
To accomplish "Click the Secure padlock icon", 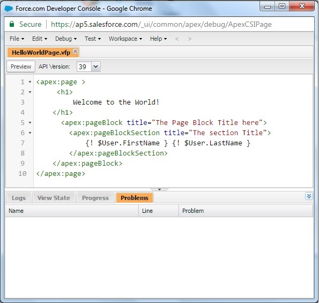I will 12,24.
